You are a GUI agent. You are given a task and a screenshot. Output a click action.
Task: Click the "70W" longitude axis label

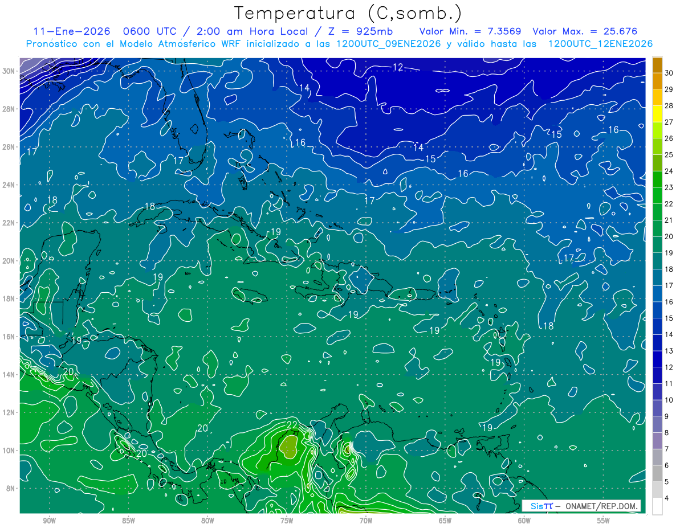click(366, 521)
